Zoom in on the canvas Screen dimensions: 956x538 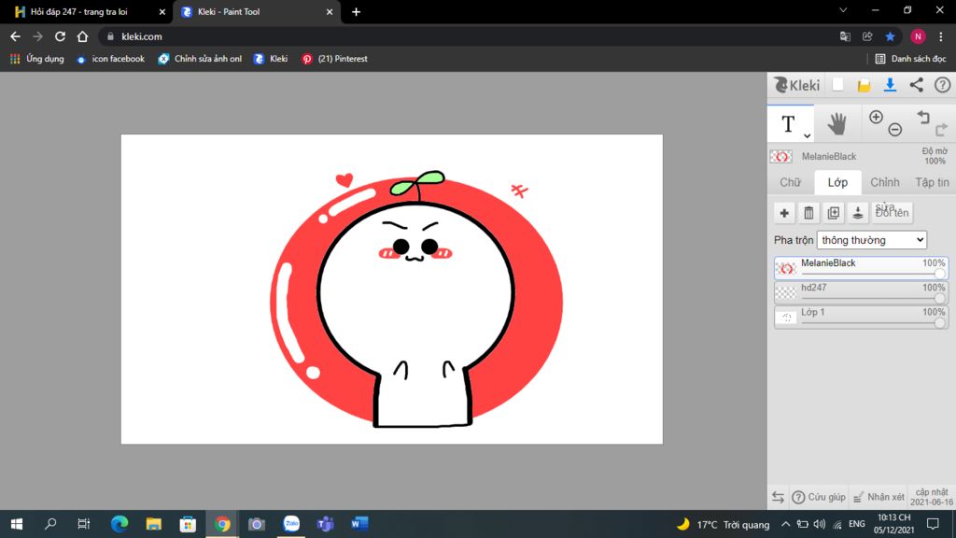(876, 117)
